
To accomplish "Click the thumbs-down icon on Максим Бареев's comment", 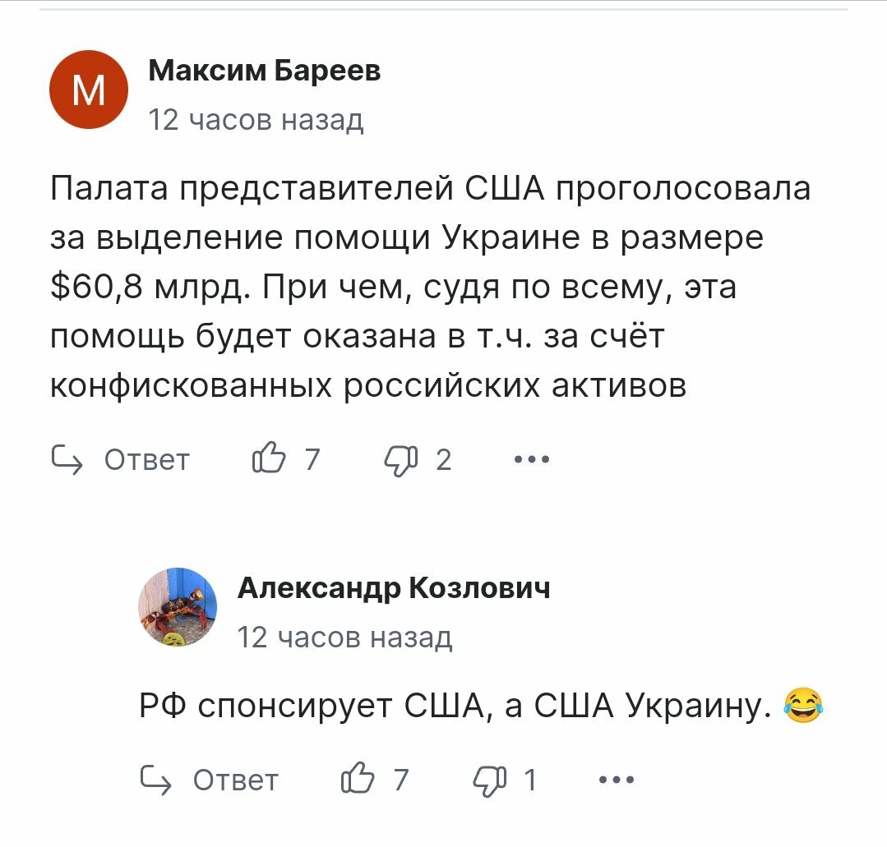I will [x=401, y=460].
